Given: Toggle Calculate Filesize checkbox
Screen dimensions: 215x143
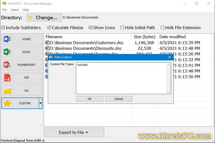Looking at the screenshot, I should coord(49,28).
